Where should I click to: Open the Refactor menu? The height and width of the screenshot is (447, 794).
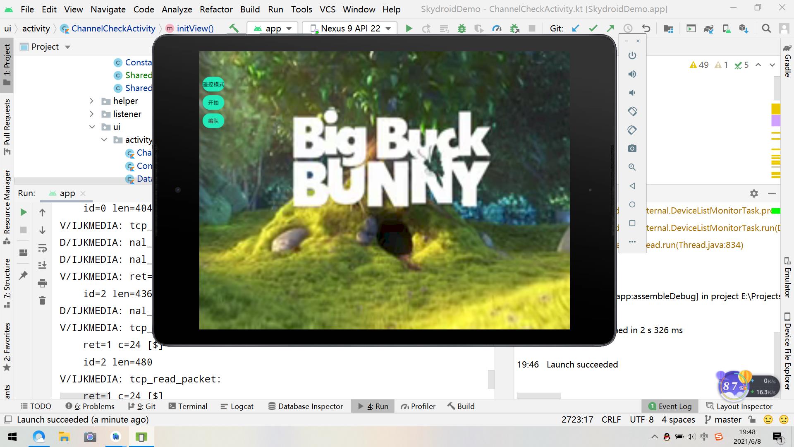[x=216, y=9]
